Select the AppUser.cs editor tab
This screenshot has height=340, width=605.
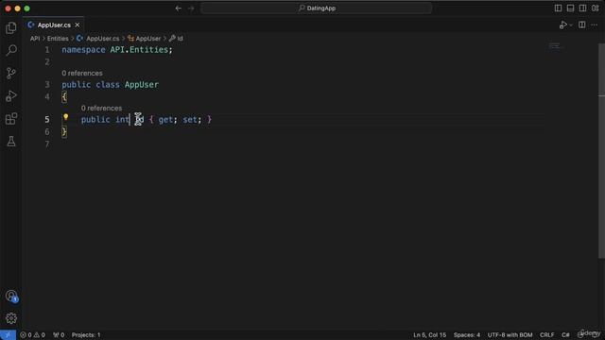(x=54, y=25)
